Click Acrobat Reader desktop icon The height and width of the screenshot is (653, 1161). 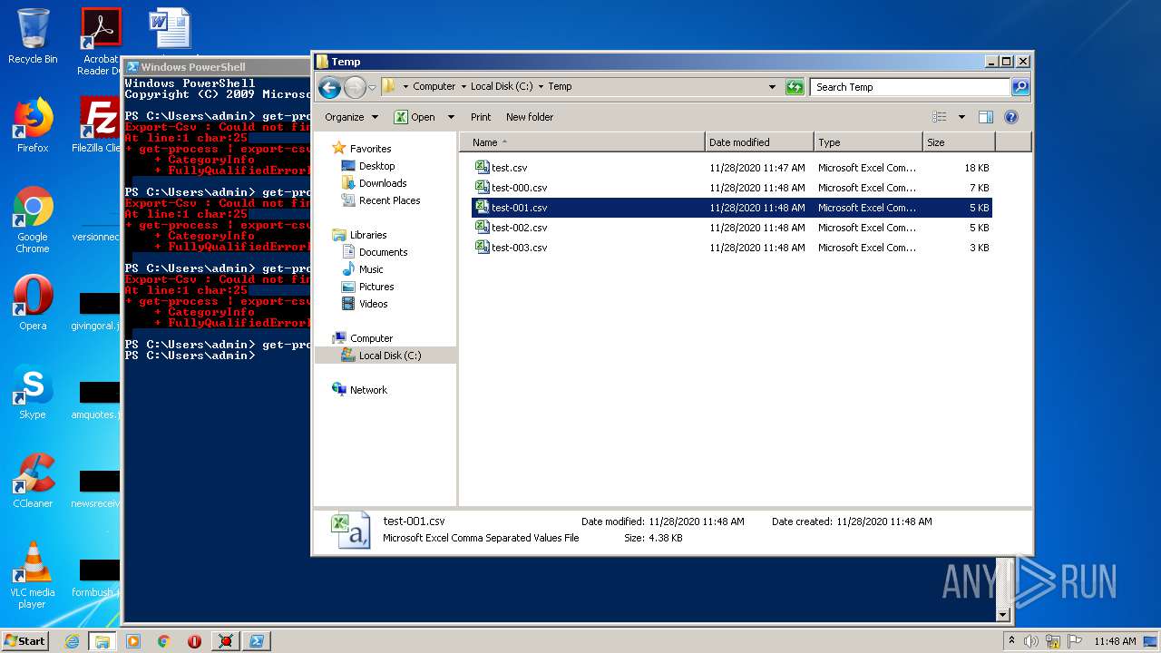pyautogui.click(x=100, y=41)
